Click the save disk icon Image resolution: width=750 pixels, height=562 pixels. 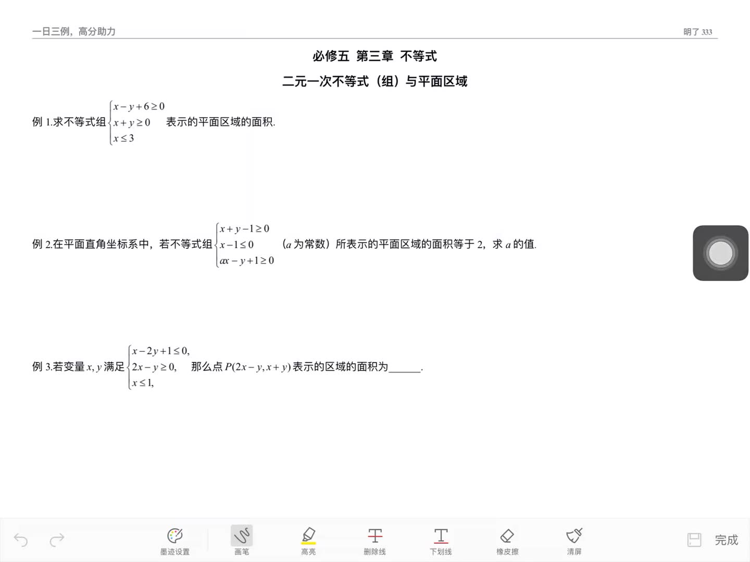pyautogui.click(x=694, y=540)
